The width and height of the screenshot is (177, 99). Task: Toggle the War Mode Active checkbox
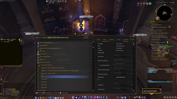tap(115, 46)
